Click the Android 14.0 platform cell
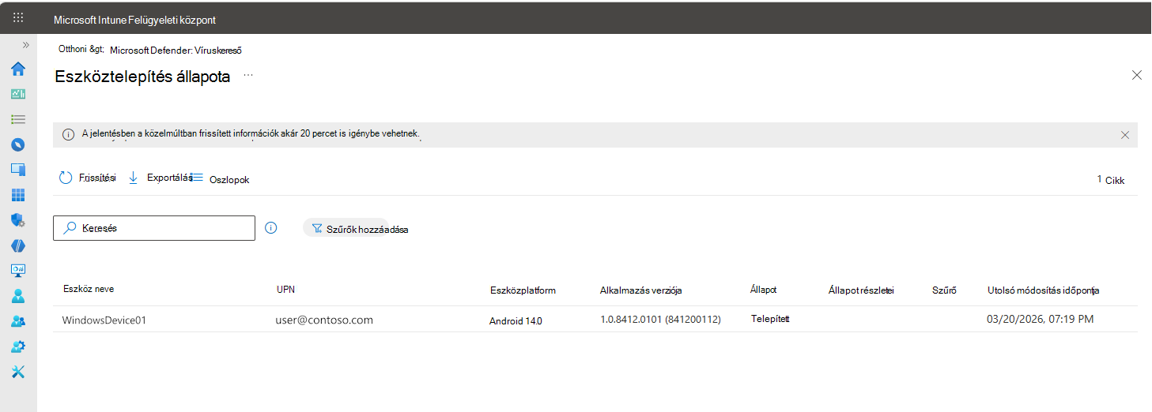The height and width of the screenshot is (412, 1152). (x=516, y=320)
